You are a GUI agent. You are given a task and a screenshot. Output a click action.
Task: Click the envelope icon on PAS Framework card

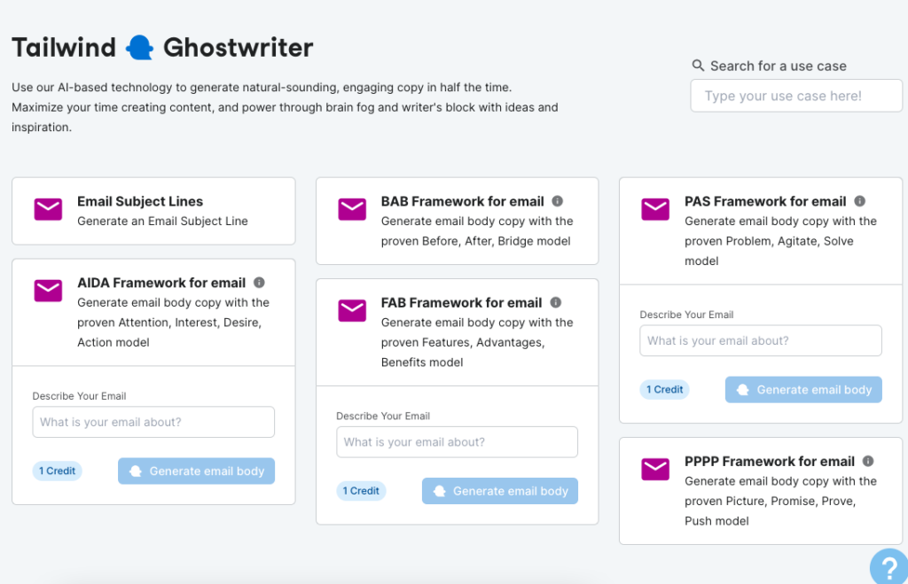coord(655,209)
